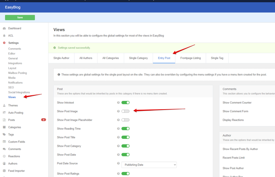Click help icon next to Show Introtext

click(118, 102)
